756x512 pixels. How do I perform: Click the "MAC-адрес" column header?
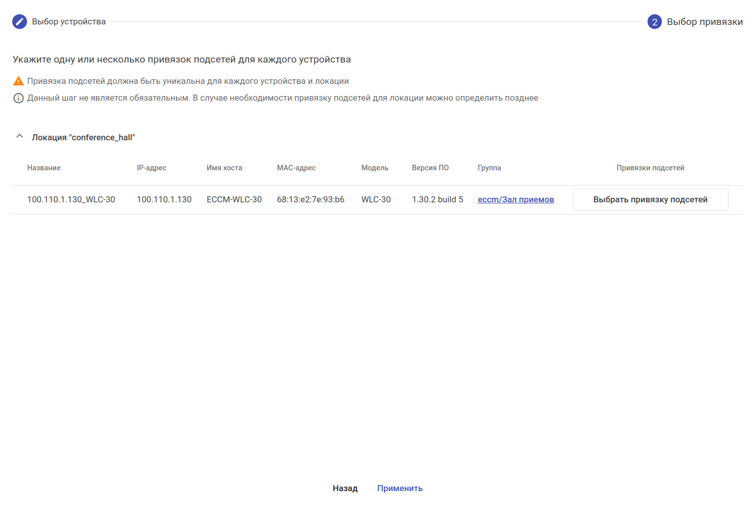click(x=296, y=168)
